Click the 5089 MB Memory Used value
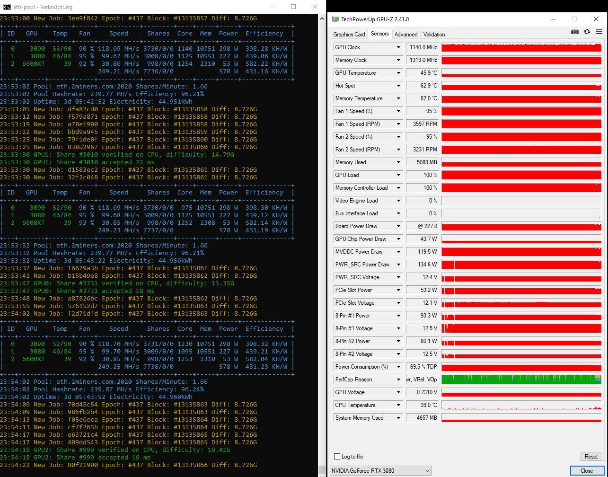The height and width of the screenshot is (477, 608). (423, 162)
